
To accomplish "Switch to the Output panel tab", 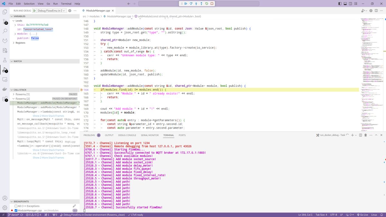I will pyautogui.click(x=109, y=135).
